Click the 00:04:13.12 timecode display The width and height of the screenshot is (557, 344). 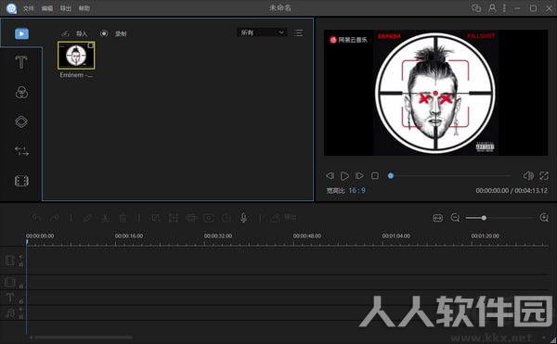pos(531,190)
